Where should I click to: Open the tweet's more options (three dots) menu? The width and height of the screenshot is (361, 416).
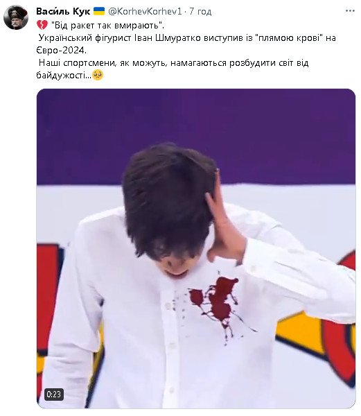click(350, 11)
